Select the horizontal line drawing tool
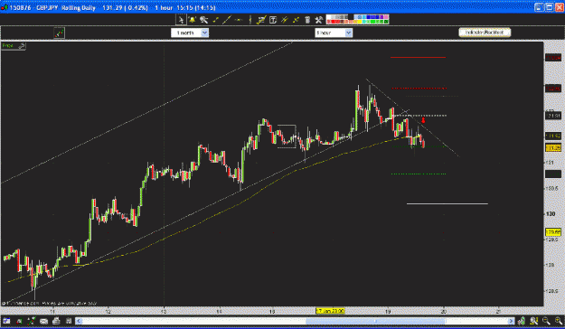Screen dimensions: 565x329 click(x=239, y=20)
